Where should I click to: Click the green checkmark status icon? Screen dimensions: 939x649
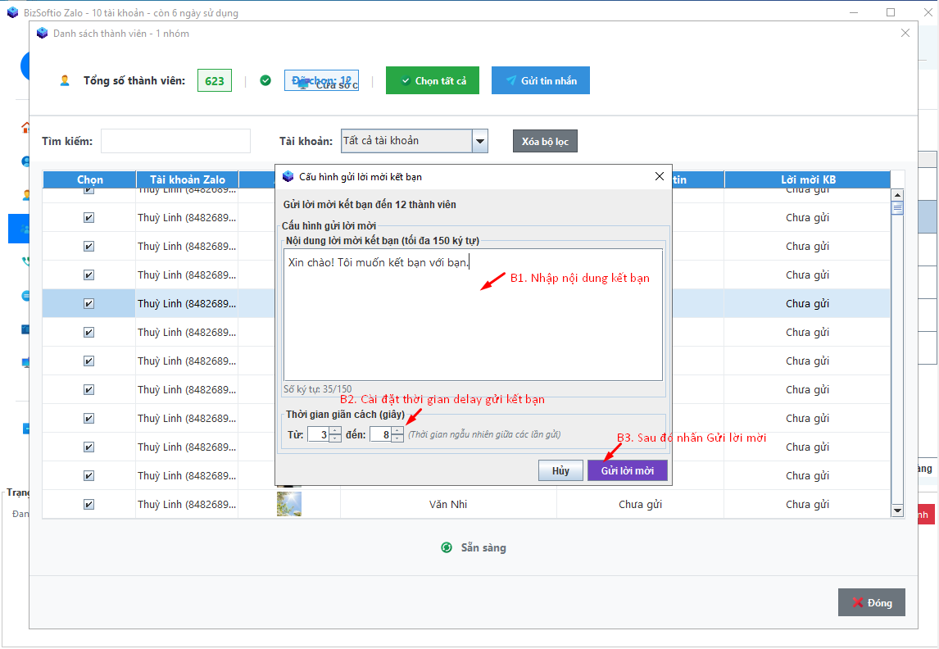click(265, 80)
